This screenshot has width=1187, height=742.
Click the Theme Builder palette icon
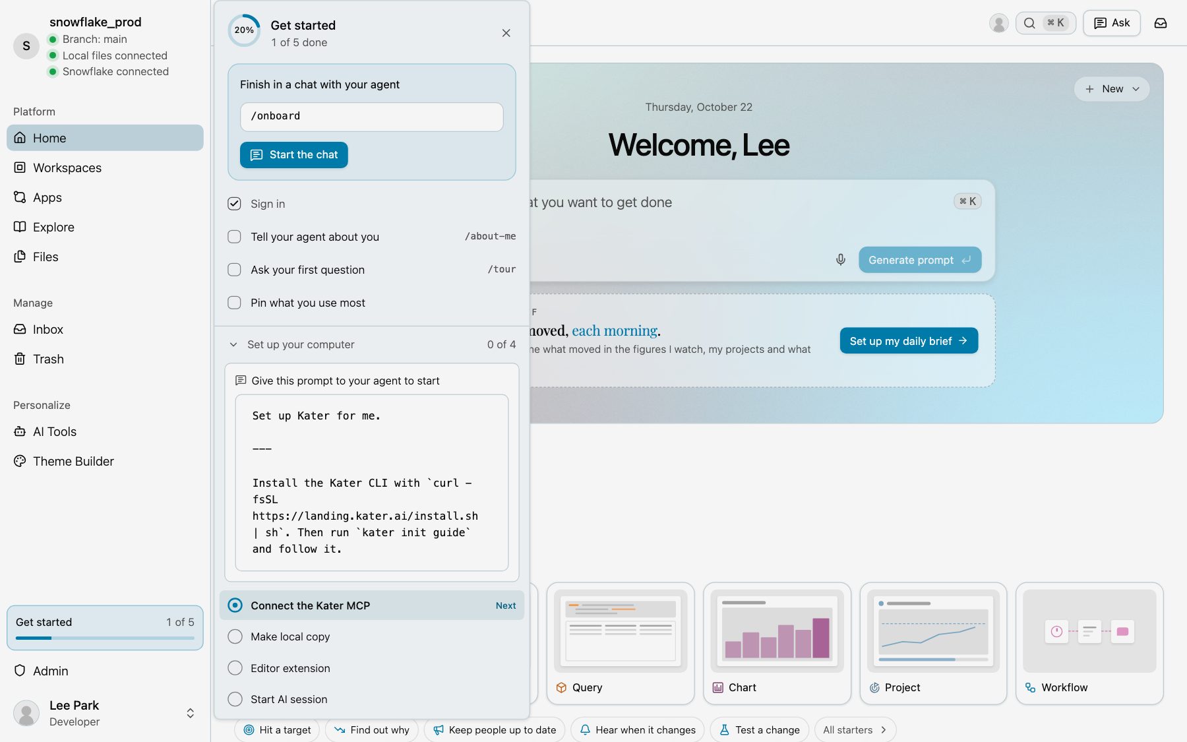coord(20,461)
